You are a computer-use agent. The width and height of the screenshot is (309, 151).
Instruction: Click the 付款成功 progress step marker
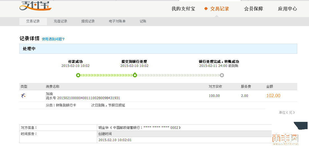(78, 75)
